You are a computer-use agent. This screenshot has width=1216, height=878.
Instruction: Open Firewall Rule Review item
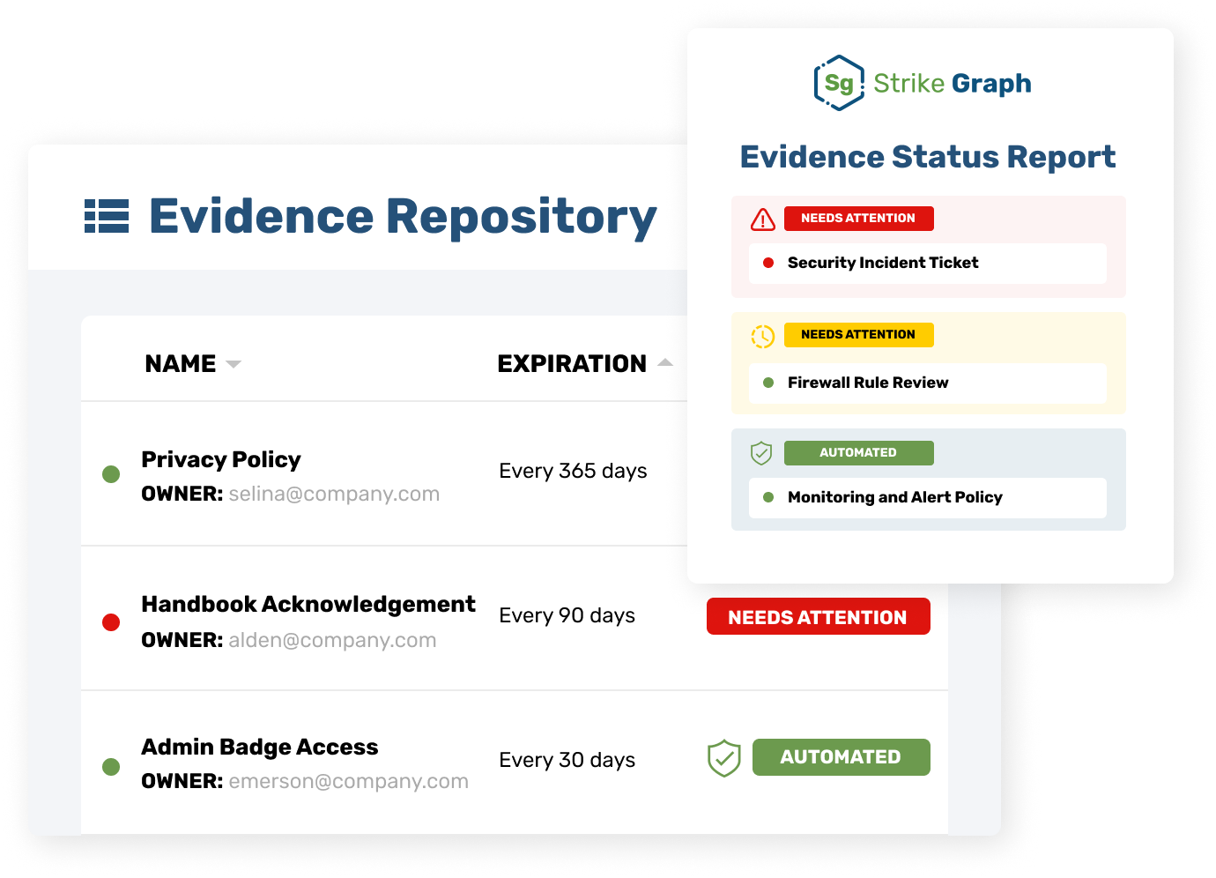tap(928, 383)
